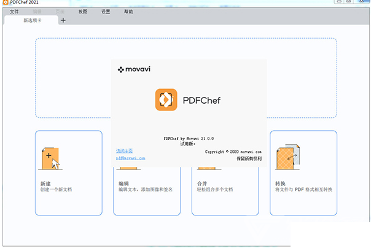Click the movavi logo in about dialog

point(134,69)
